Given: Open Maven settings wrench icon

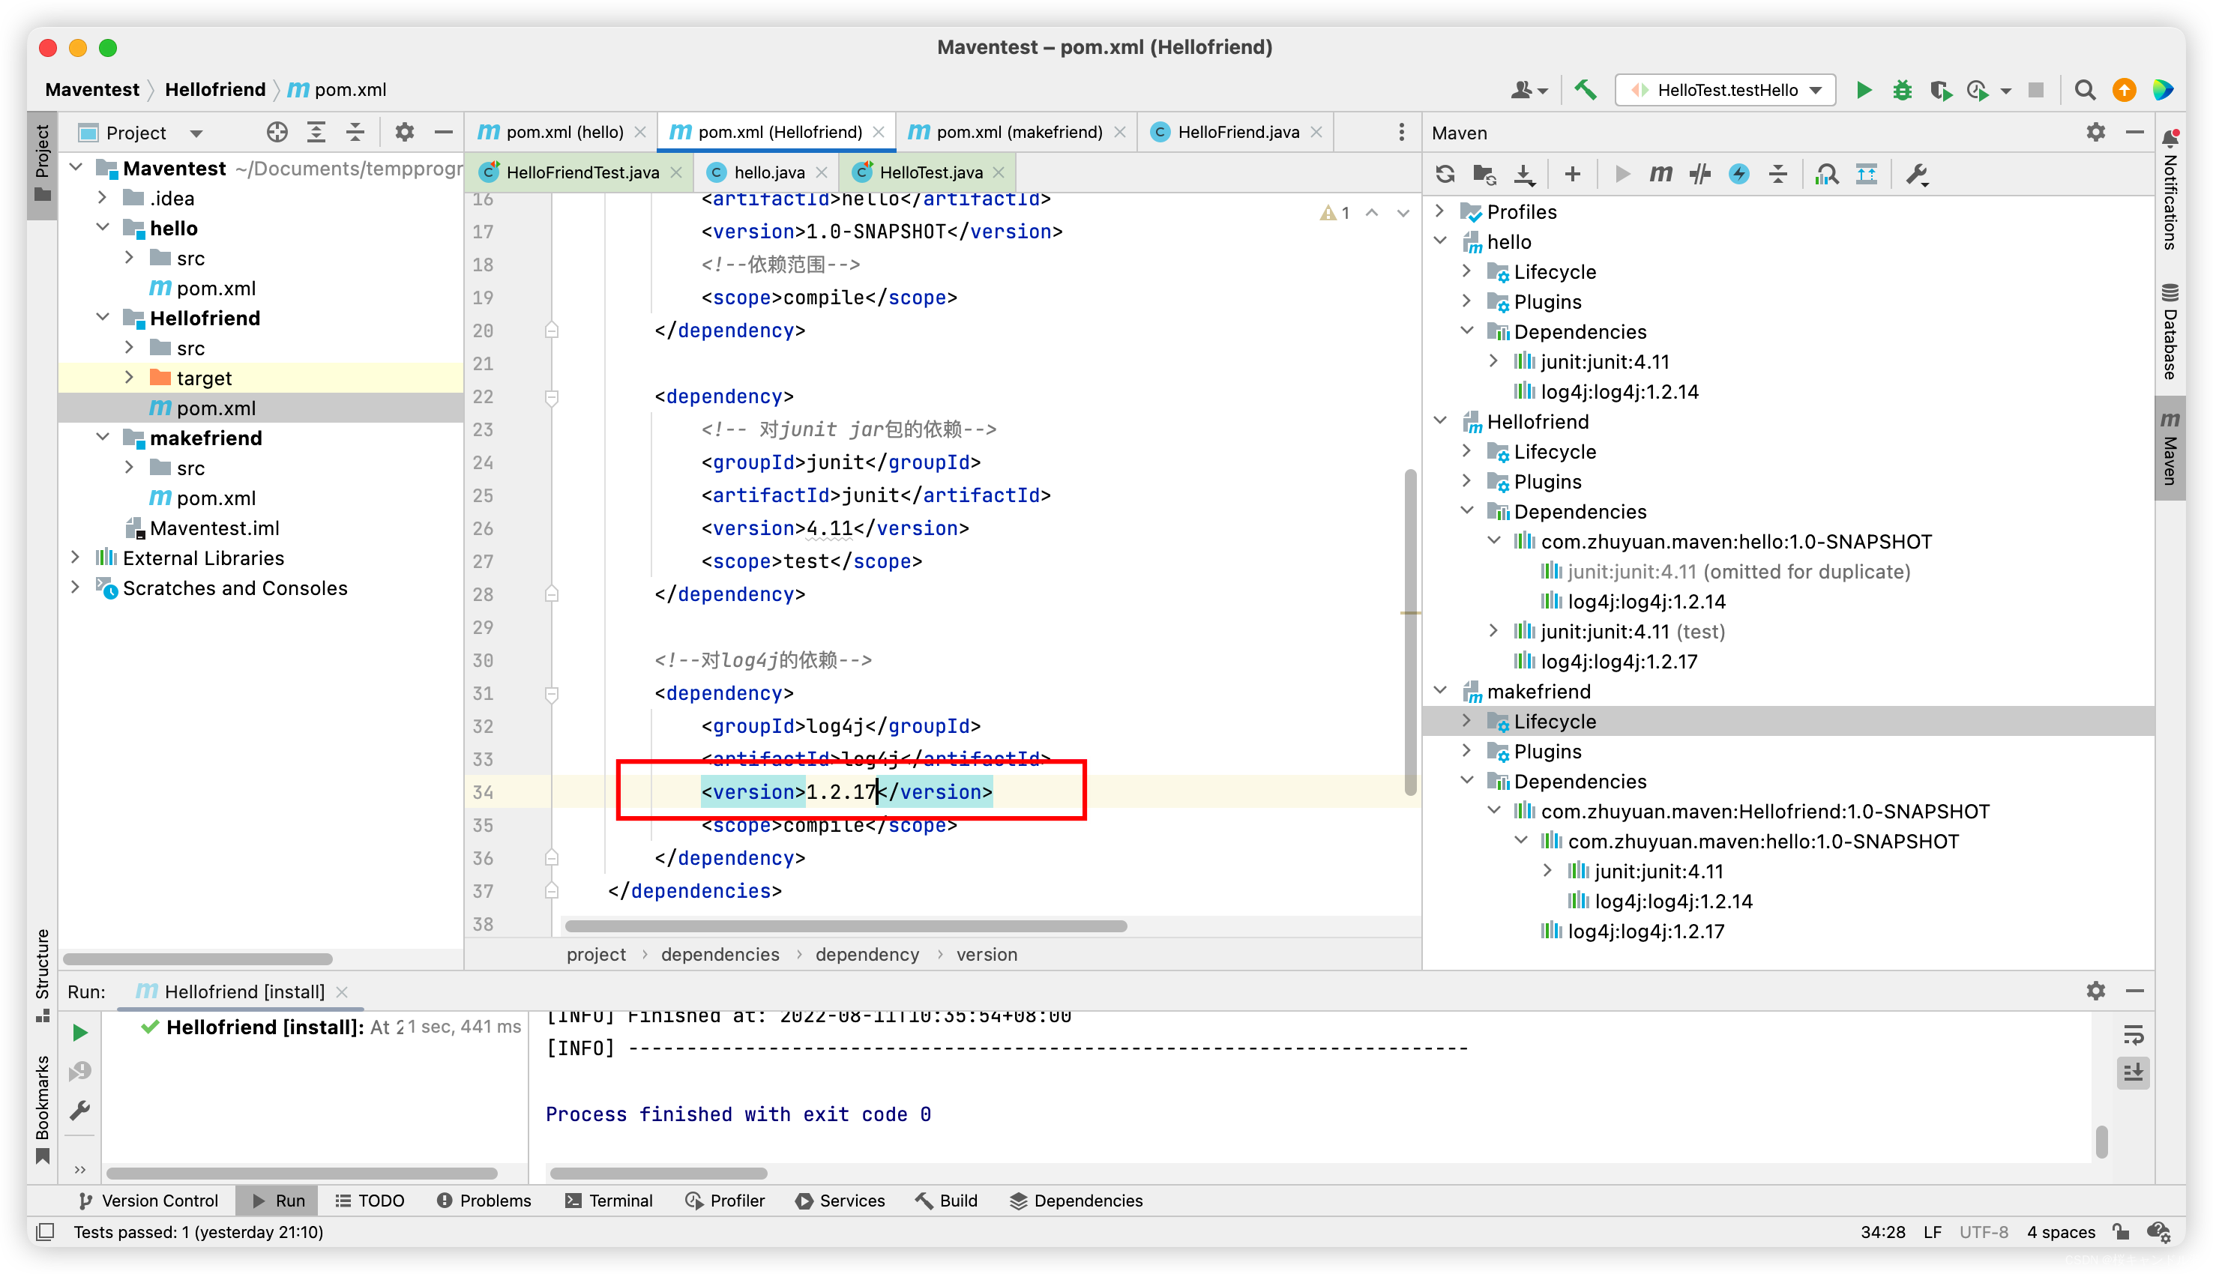Looking at the screenshot, I should pos(1916,174).
